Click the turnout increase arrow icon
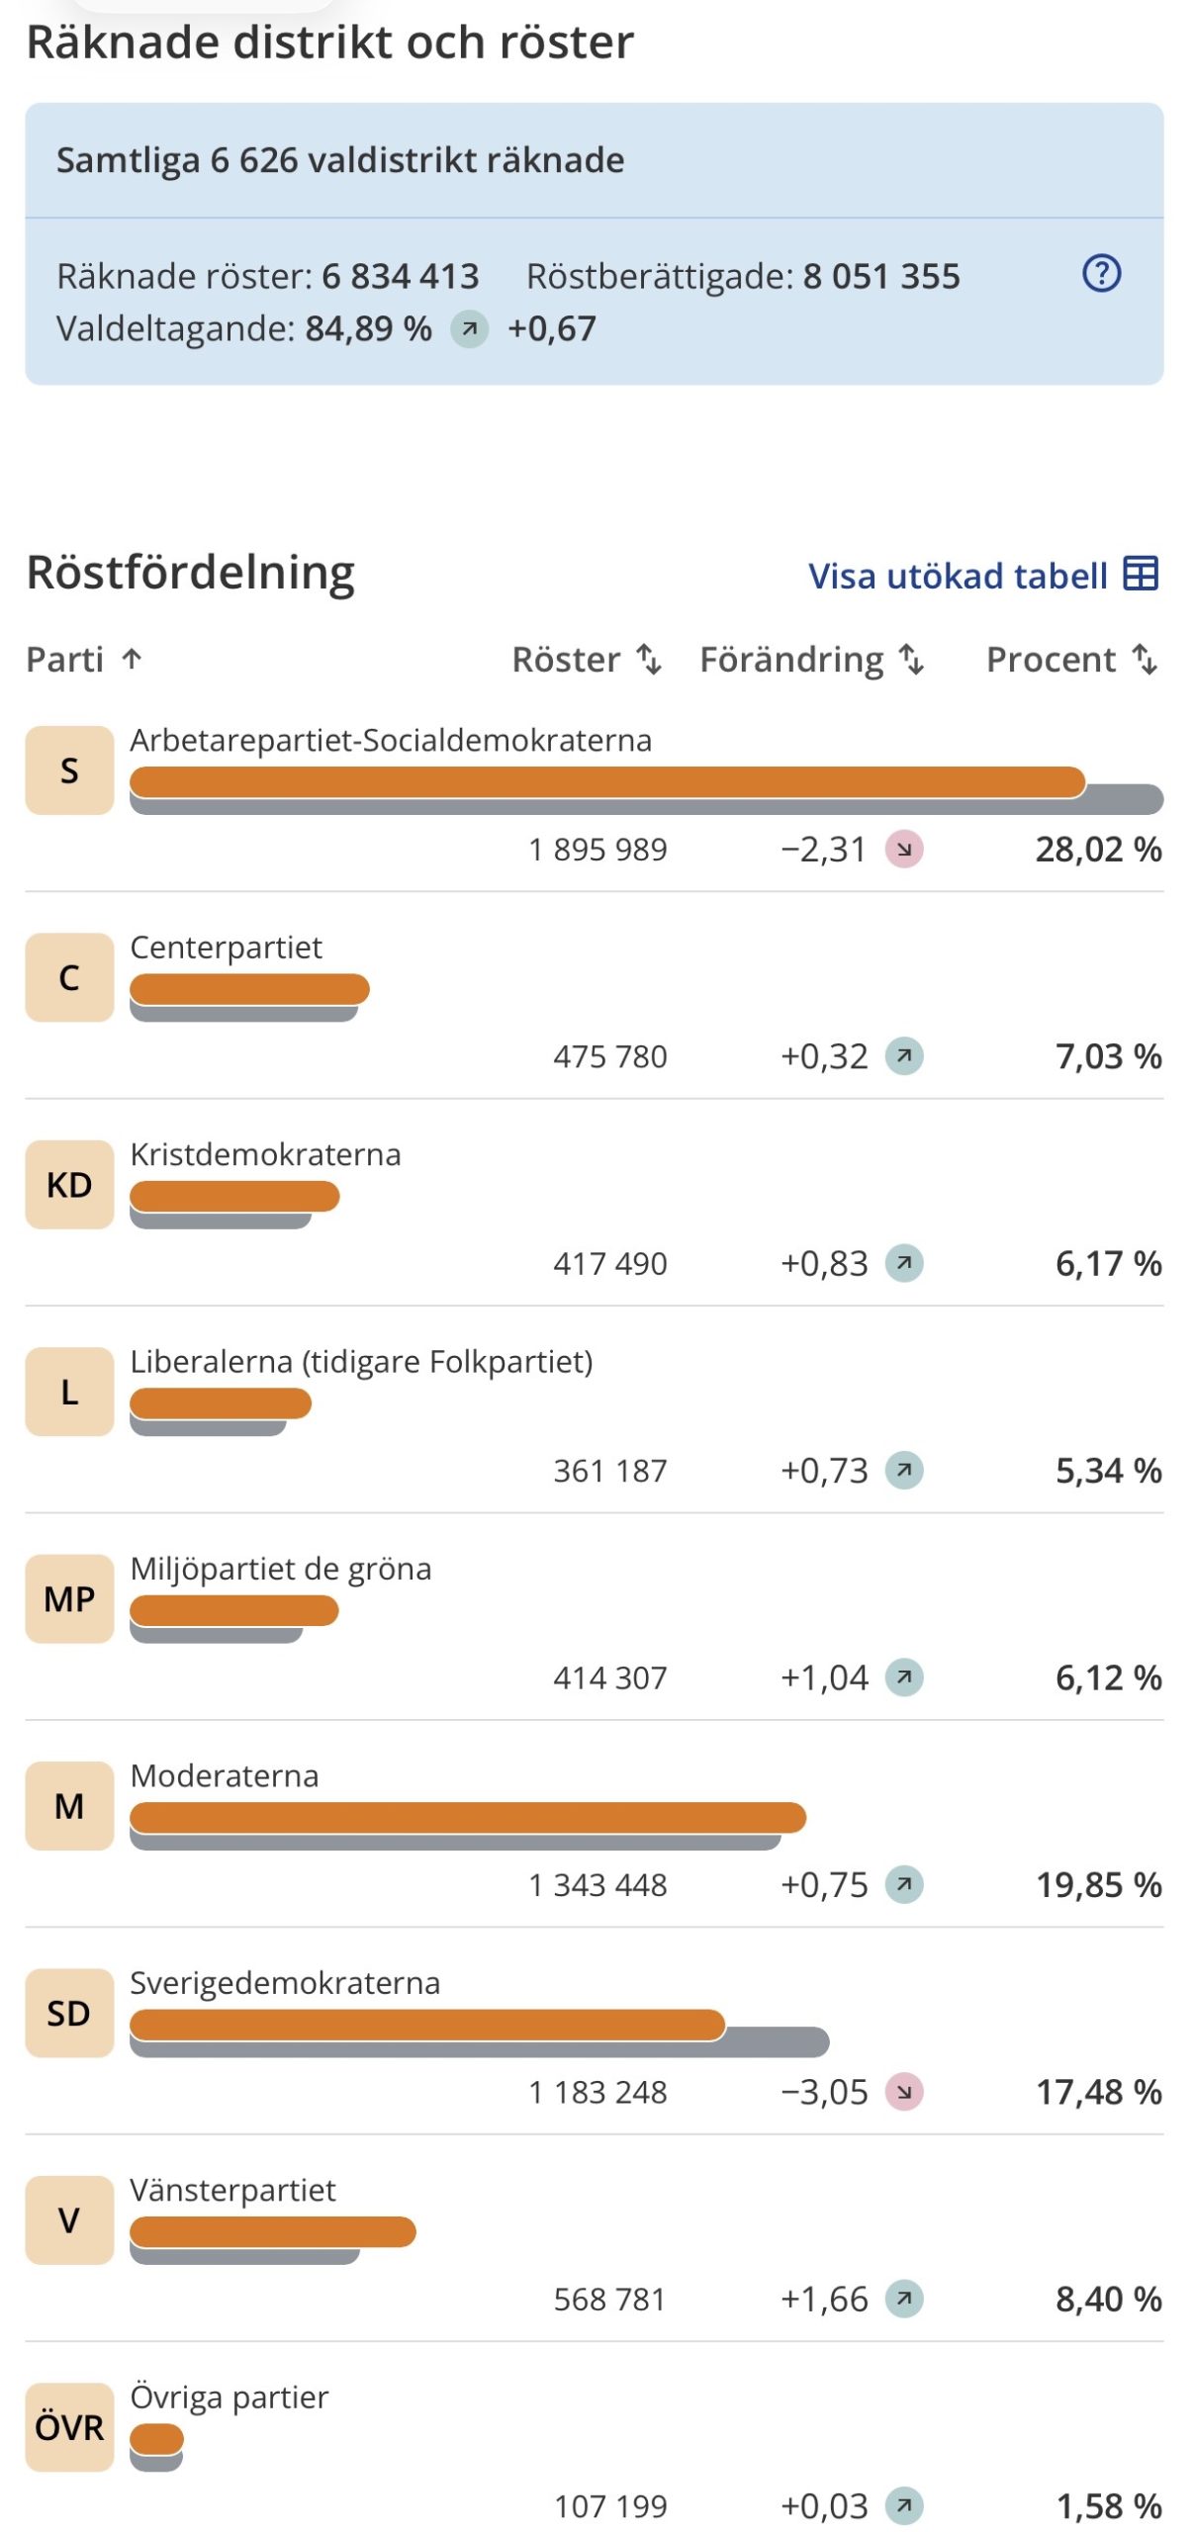This screenshot has width=1195, height=2532. (x=470, y=328)
